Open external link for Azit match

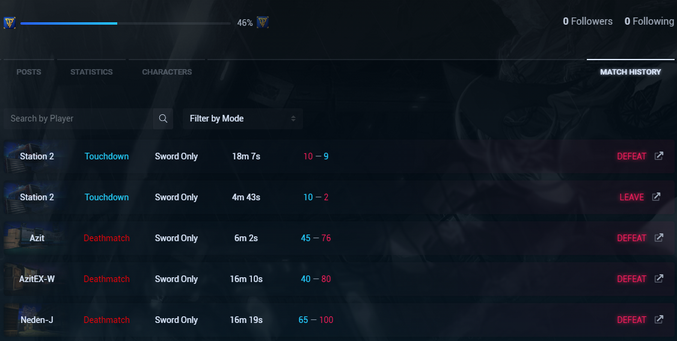(x=659, y=238)
